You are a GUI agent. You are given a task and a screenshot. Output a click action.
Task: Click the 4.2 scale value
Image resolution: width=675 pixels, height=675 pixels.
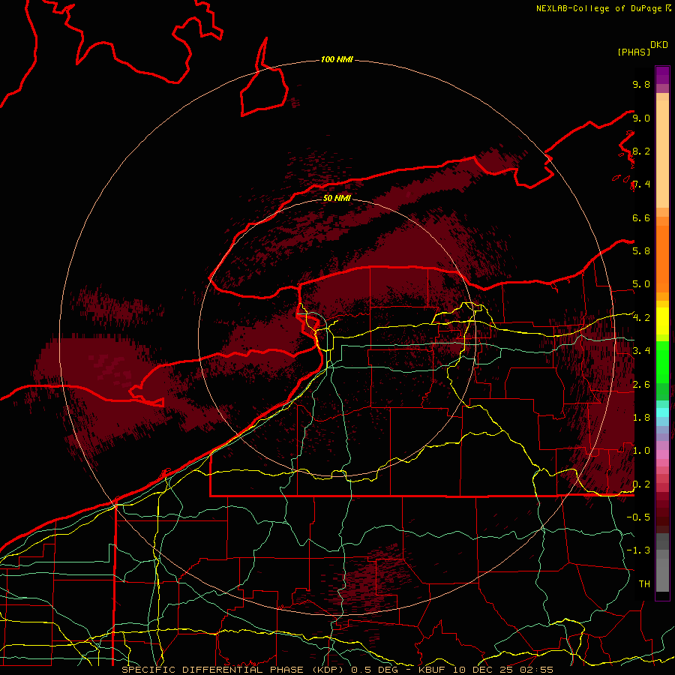point(641,318)
